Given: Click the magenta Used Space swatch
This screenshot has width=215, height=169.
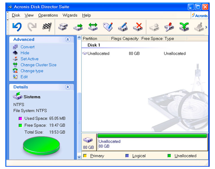Looking at the screenshot, I should 20,118.
